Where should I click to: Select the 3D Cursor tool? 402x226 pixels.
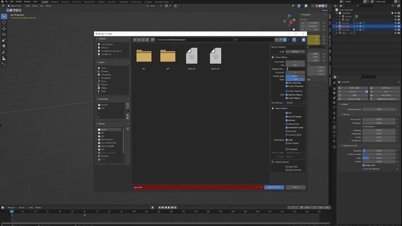click(4, 23)
